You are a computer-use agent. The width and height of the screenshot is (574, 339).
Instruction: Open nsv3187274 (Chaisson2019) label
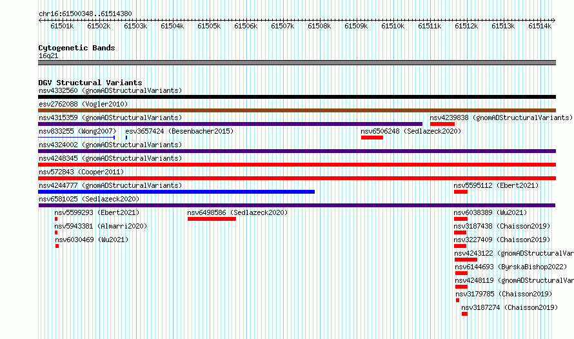pos(510,307)
